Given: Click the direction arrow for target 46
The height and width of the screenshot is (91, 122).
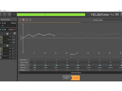Looking at the screenshot, I should tap(89, 65).
